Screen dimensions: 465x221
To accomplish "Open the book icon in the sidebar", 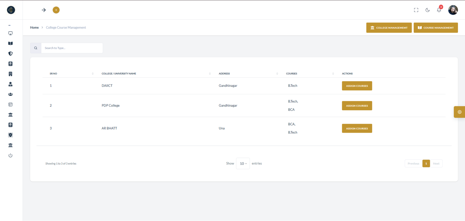I will (x=10, y=43).
